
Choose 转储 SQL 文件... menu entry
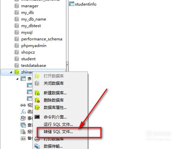[x=58, y=132]
